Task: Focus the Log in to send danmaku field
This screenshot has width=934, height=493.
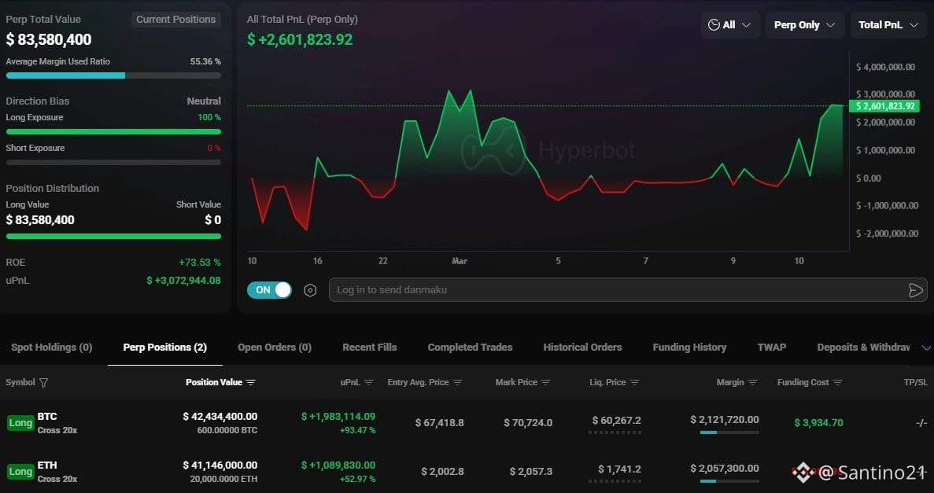Action: coord(628,290)
